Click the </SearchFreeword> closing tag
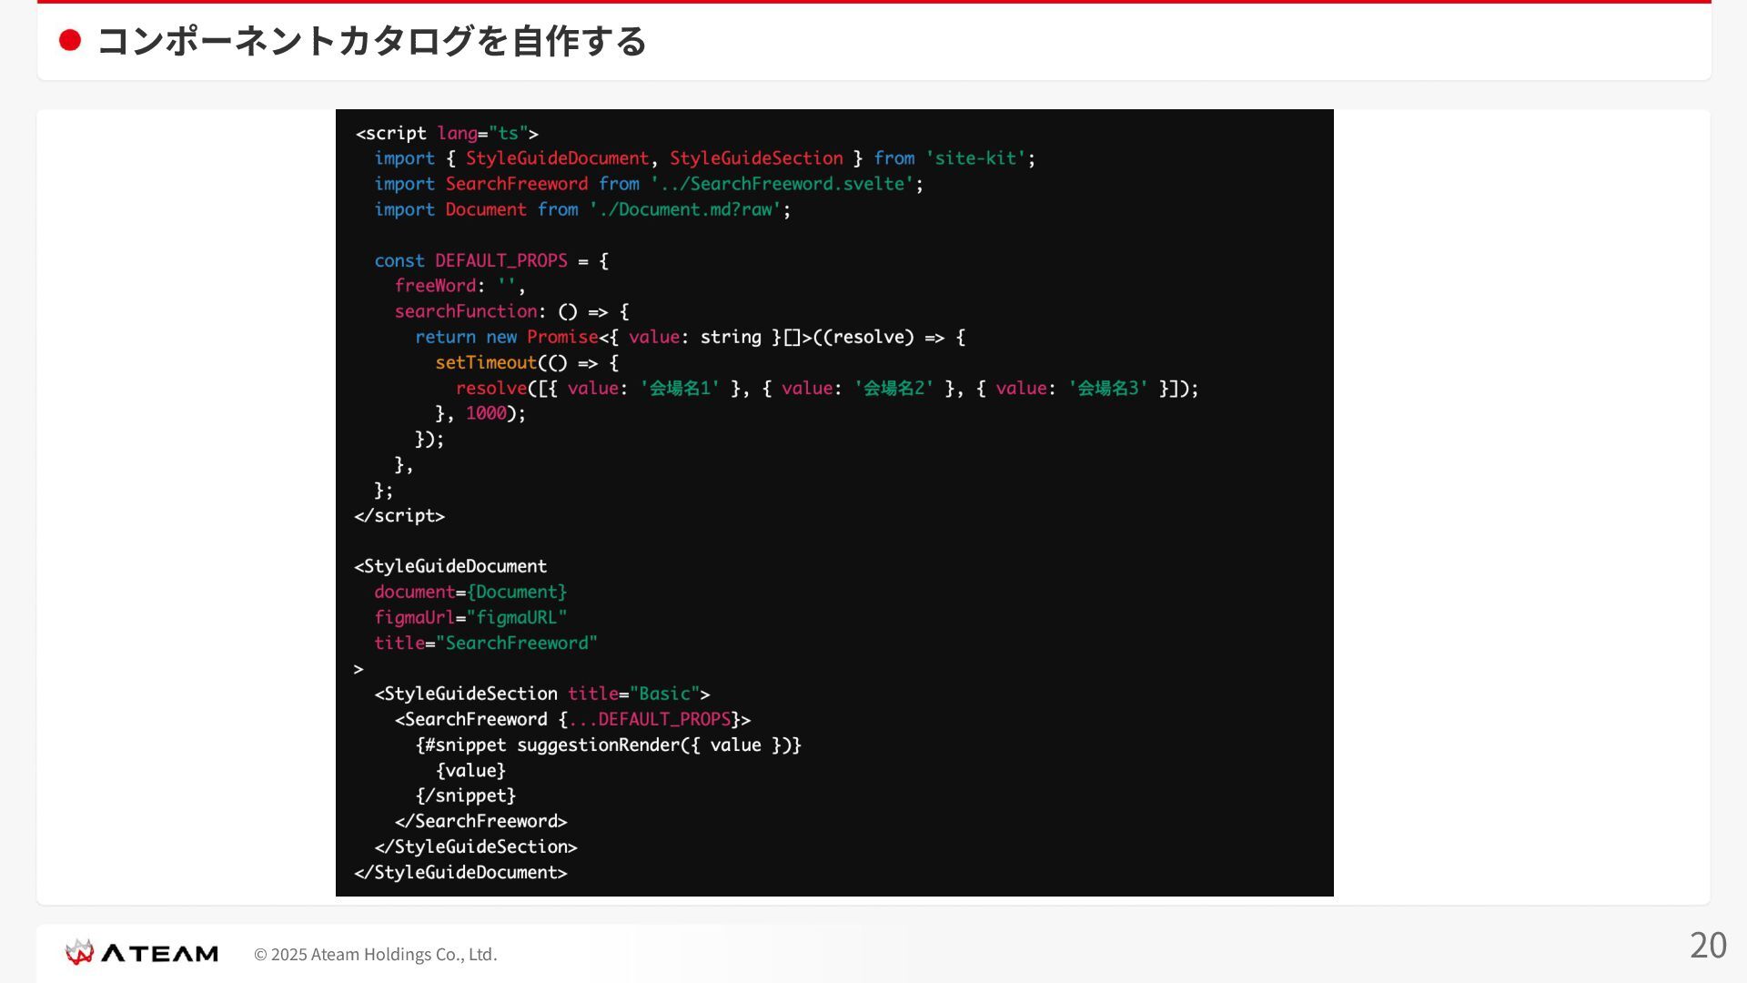The image size is (1747, 983). point(481,821)
